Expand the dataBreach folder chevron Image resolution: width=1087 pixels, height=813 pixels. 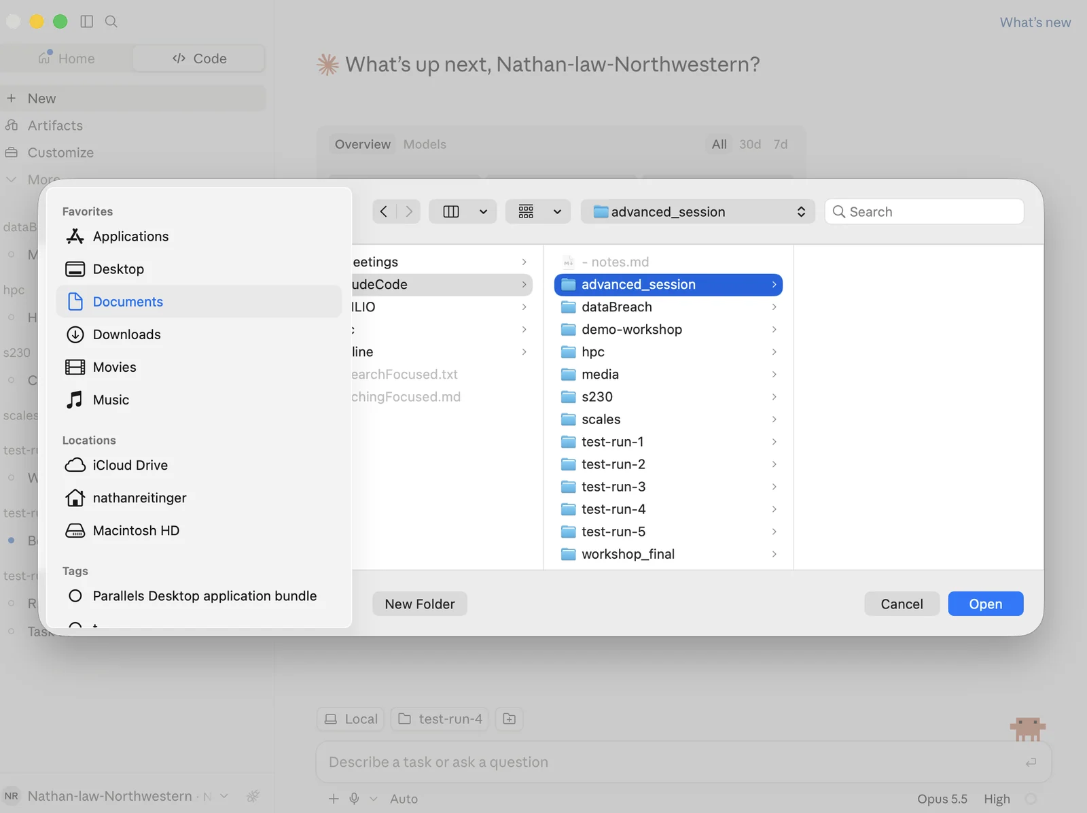tap(774, 307)
